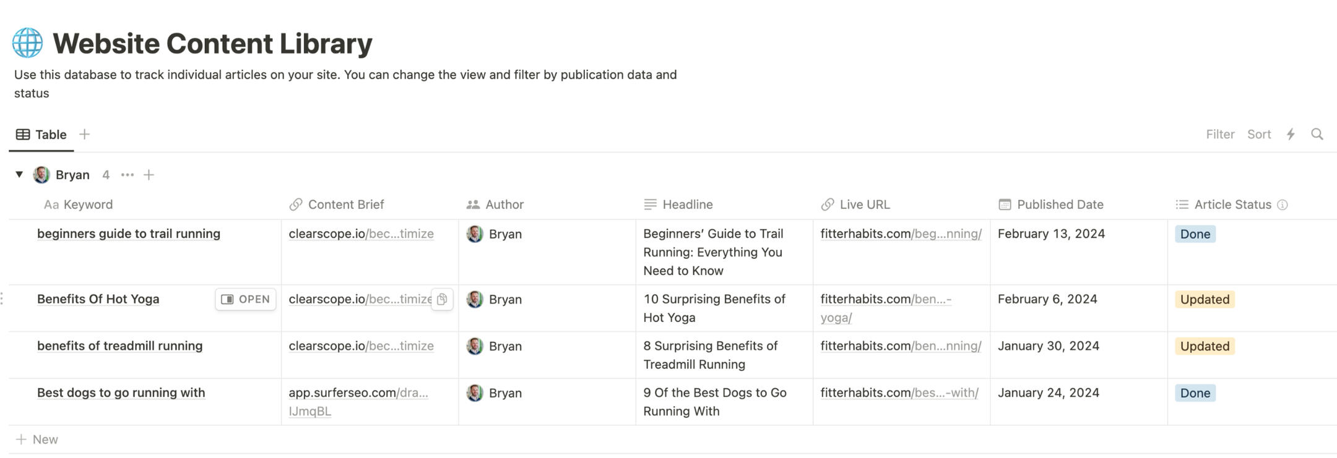The image size is (1337, 458).
Task: Add item to Bryan group plus icon
Action: [x=149, y=175]
